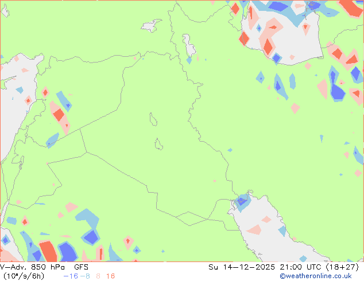Click the '-16' legend value
The height and width of the screenshot is (281, 364).
(71, 276)
